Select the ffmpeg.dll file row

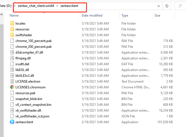(23, 58)
